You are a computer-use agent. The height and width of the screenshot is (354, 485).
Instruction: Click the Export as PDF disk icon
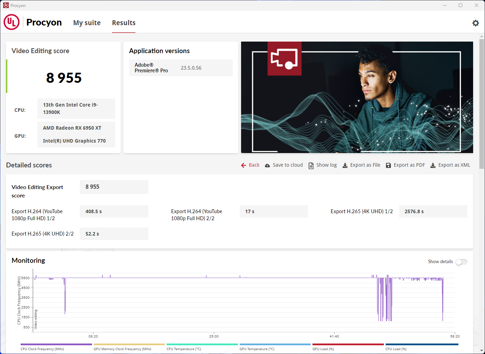click(x=388, y=165)
